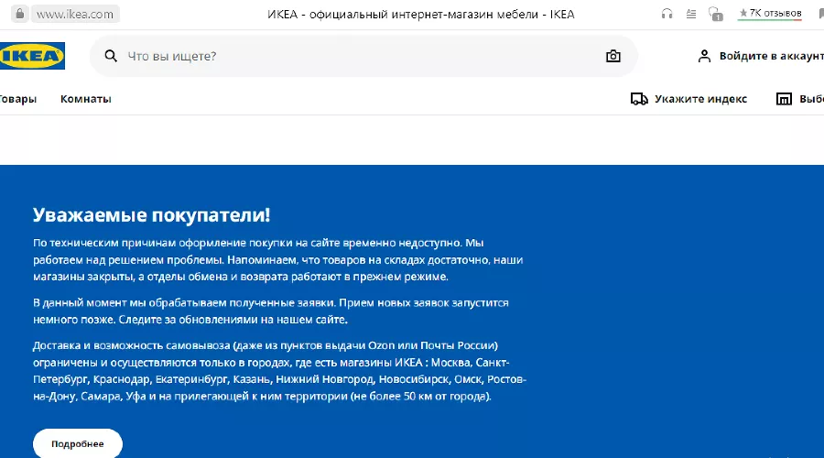Open the Товары menu
The width and height of the screenshot is (824, 458).
click(x=17, y=99)
